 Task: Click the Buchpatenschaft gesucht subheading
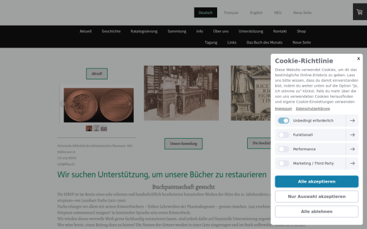coord(183,187)
